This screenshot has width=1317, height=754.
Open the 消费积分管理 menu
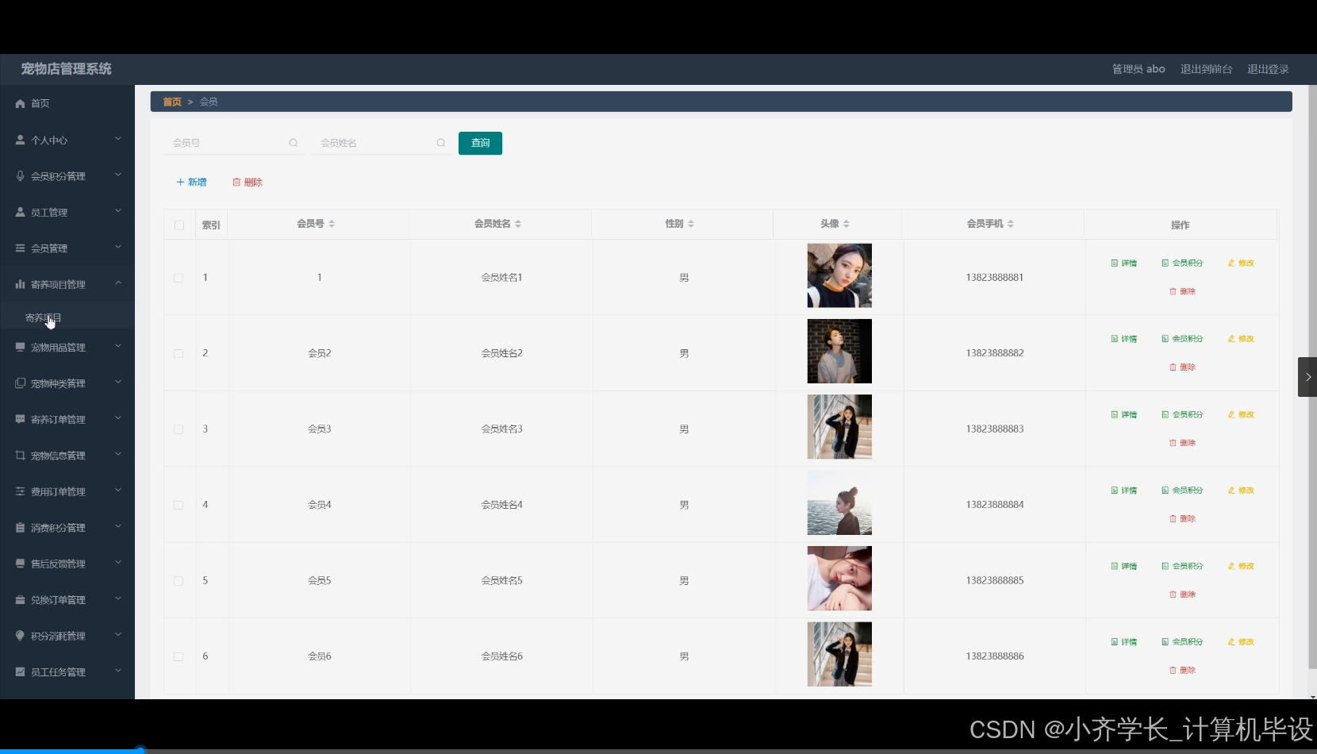[67, 528]
